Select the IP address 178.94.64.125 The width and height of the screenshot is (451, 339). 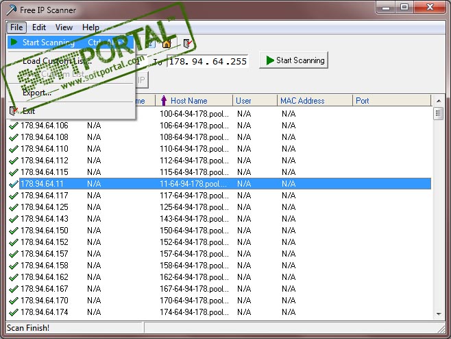click(45, 207)
